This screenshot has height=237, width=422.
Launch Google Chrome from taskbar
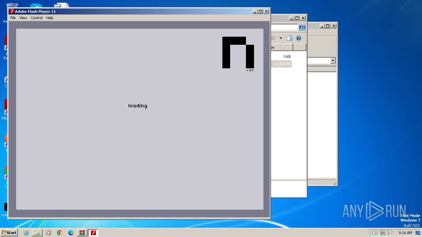(60, 233)
